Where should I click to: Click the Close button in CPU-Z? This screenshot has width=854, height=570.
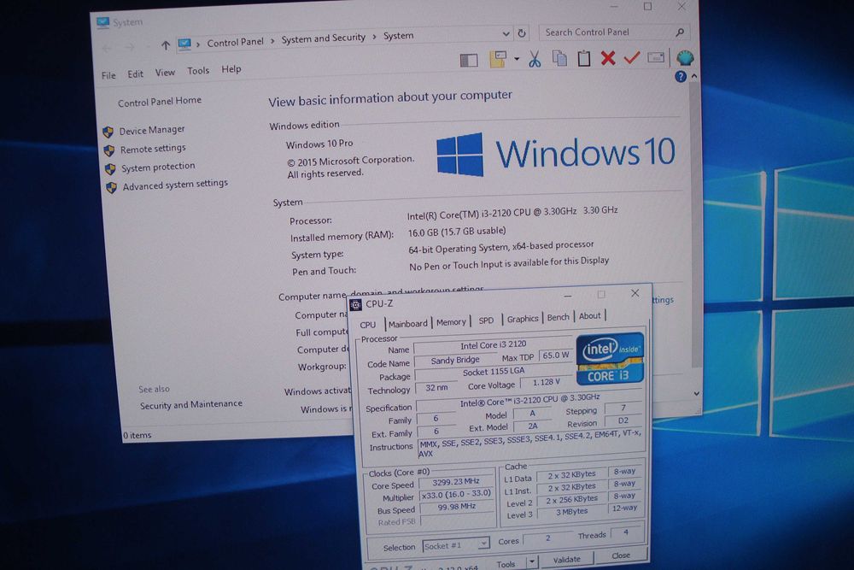[620, 555]
